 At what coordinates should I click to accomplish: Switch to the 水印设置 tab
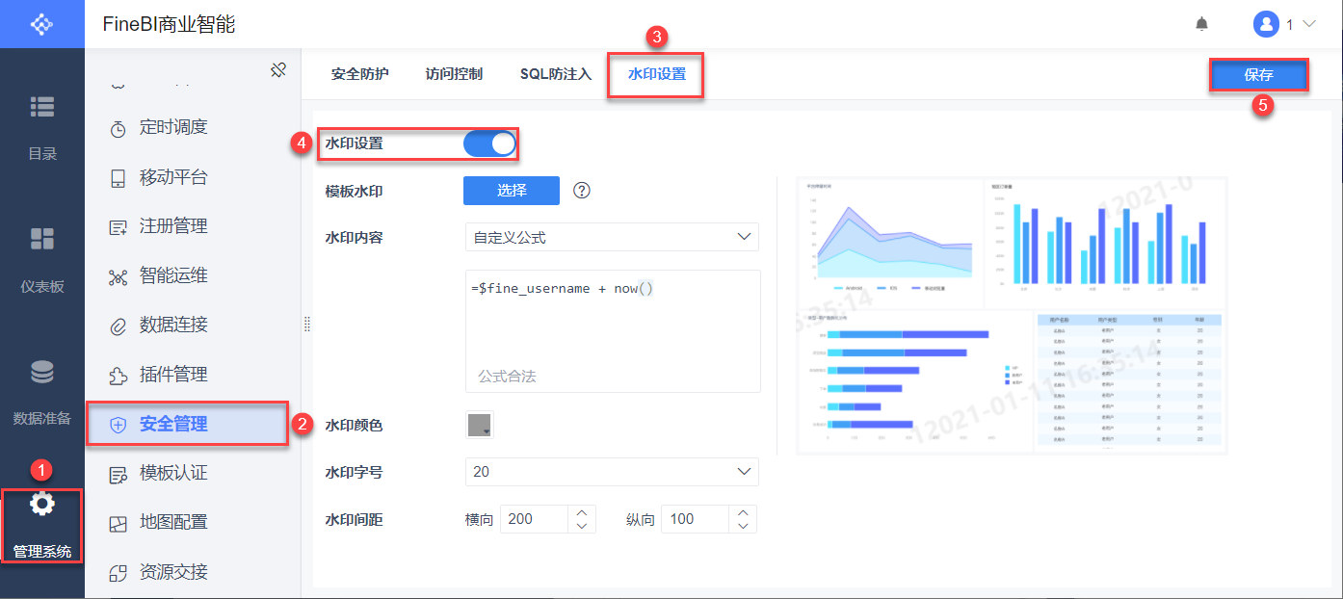point(656,74)
